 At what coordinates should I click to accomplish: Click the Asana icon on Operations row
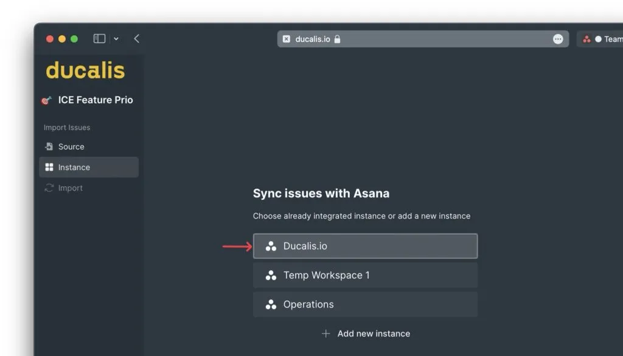(x=271, y=305)
